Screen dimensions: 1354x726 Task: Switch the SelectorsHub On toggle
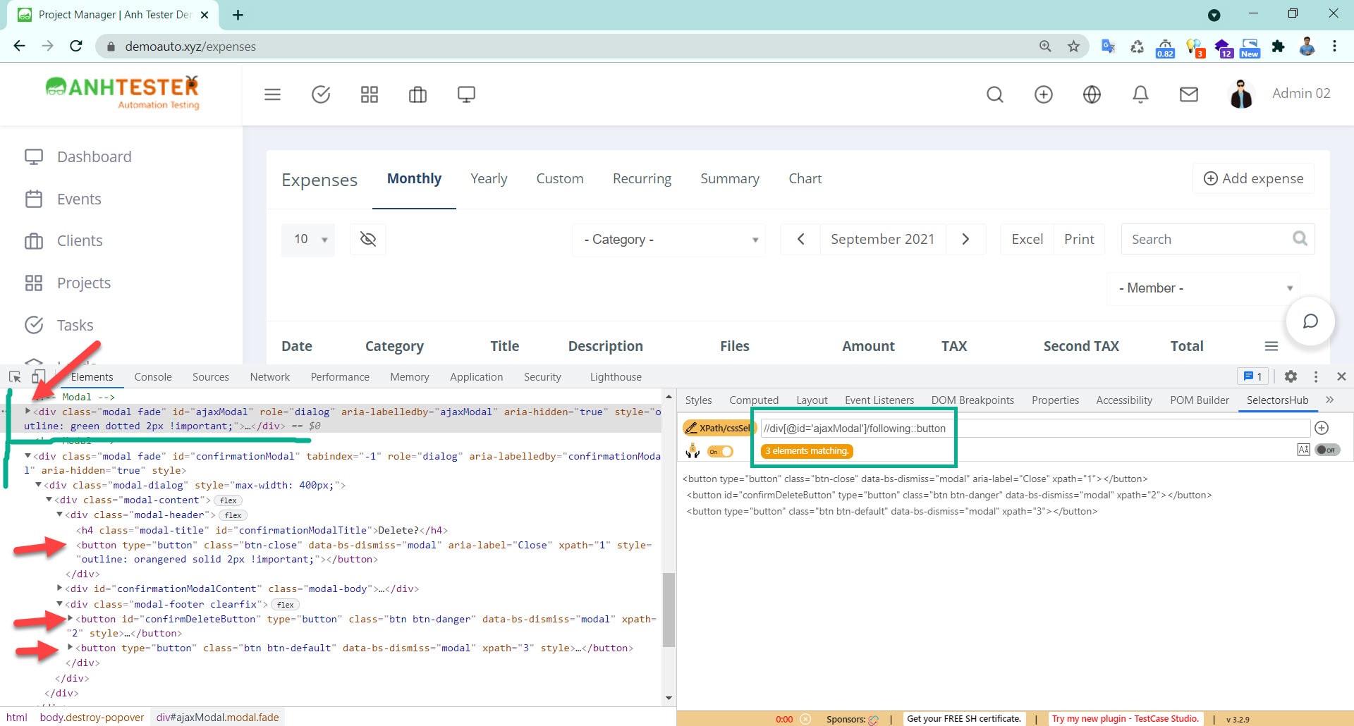[x=721, y=451]
